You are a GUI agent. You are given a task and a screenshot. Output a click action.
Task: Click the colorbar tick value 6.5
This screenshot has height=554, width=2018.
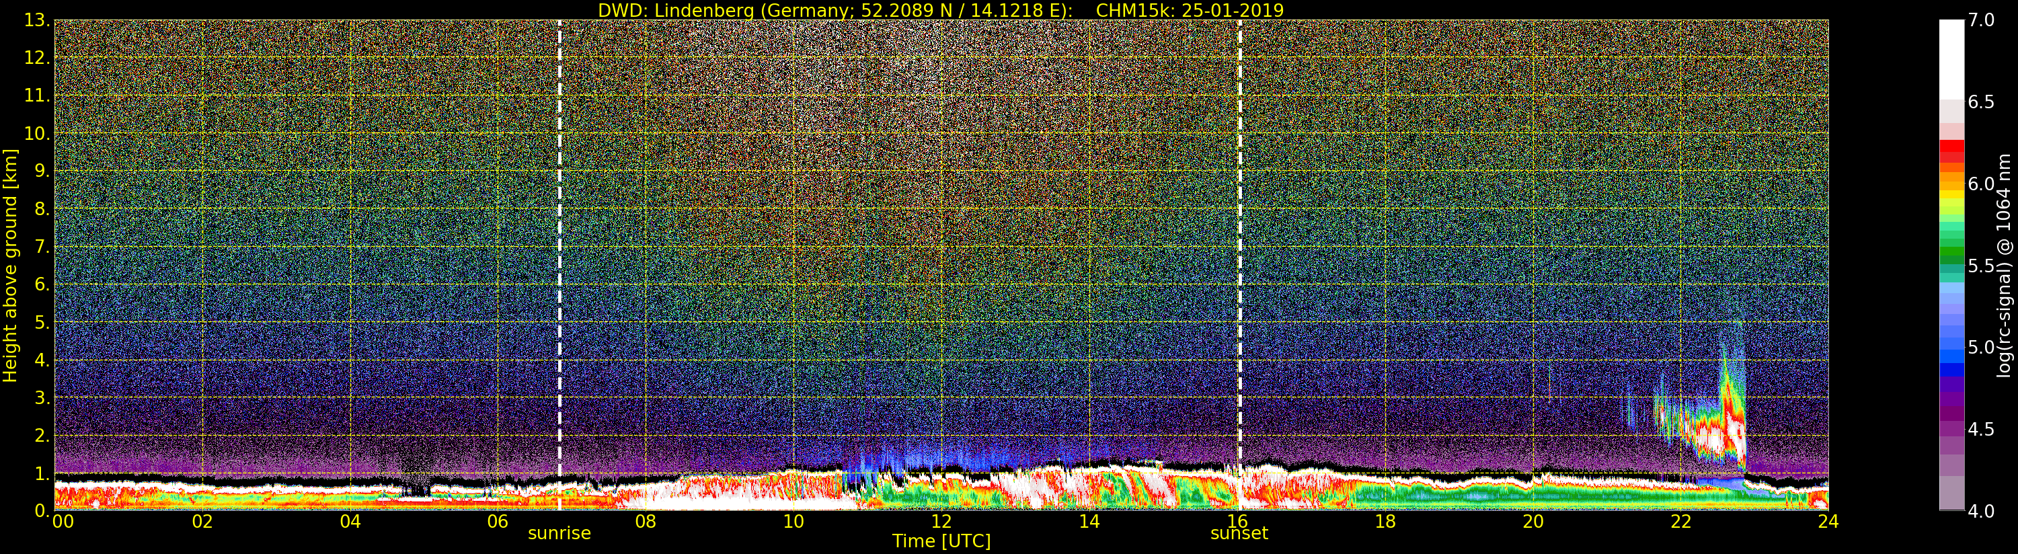click(x=1981, y=102)
